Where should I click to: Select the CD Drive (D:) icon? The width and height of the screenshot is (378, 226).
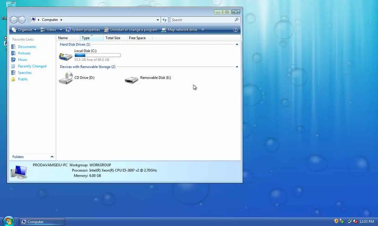pyautogui.click(x=66, y=78)
